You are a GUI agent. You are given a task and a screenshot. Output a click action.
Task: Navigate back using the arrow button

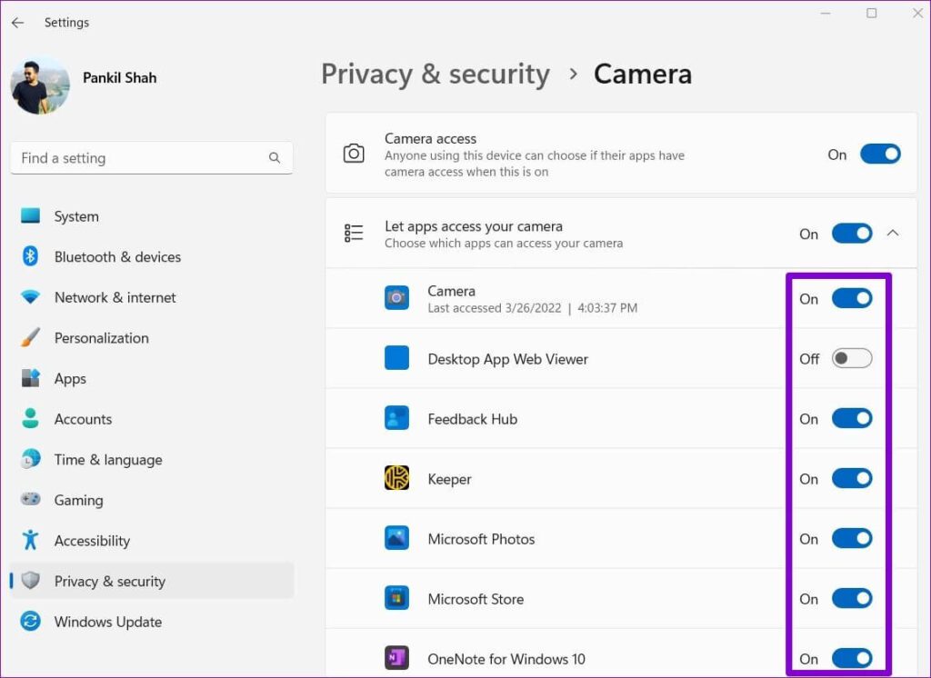[x=18, y=23]
